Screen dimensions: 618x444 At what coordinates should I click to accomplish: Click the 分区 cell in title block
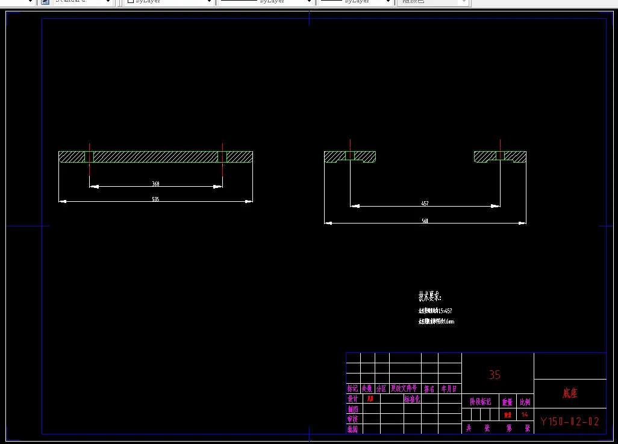[x=381, y=389]
